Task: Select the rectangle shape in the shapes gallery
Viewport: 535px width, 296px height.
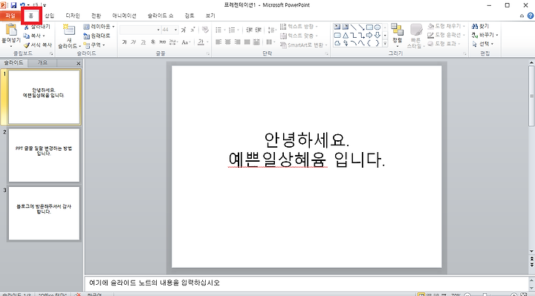Action: click(369, 27)
